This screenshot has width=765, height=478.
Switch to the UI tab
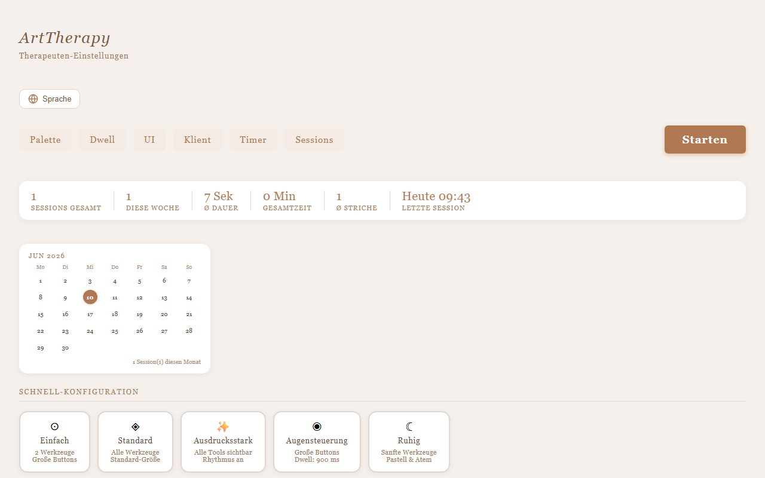point(149,140)
